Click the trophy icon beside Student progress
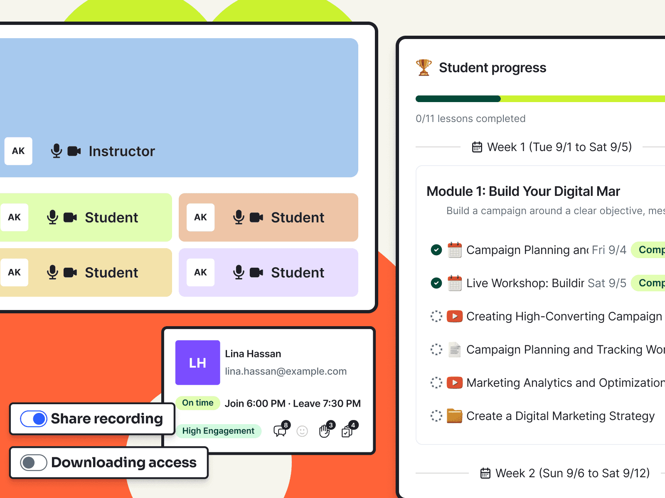 point(424,68)
